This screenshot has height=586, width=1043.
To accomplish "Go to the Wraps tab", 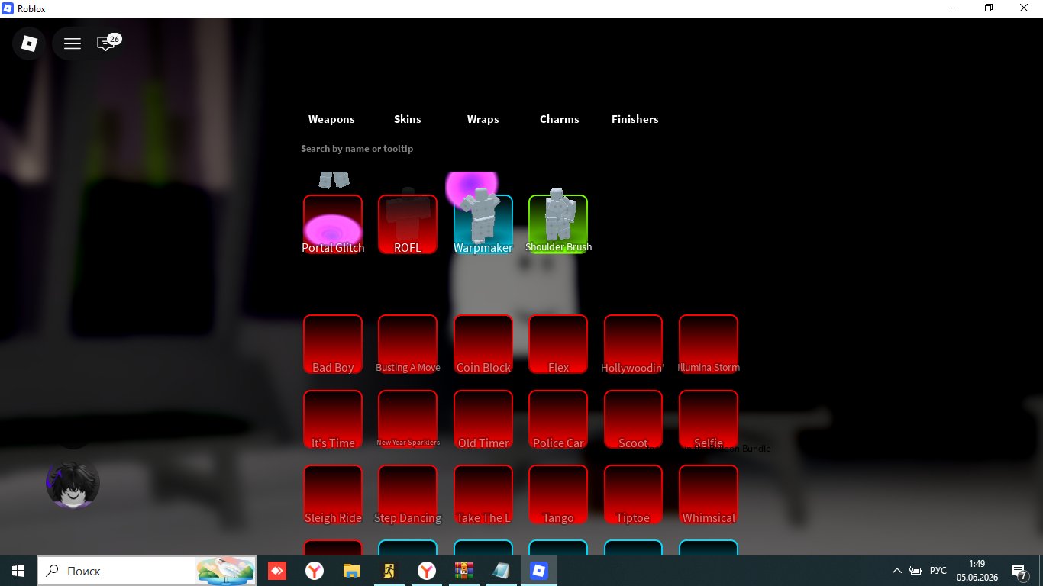I will click(483, 119).
